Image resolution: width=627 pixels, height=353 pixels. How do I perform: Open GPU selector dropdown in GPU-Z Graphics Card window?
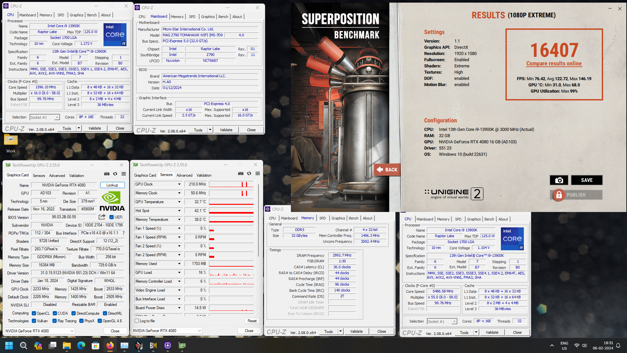[x=40, y=331]
